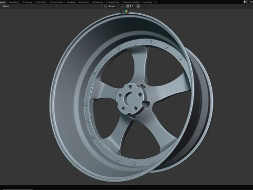Open the snapping options dropdown
The height and width of the screenshot is (190, 253).
(132, 6)
